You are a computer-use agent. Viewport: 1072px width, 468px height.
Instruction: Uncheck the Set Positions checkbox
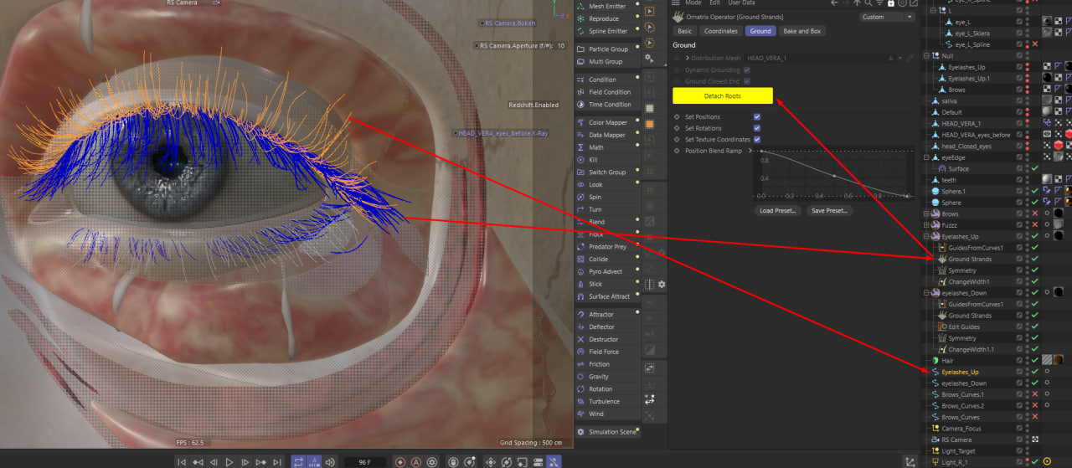[757, 117]
